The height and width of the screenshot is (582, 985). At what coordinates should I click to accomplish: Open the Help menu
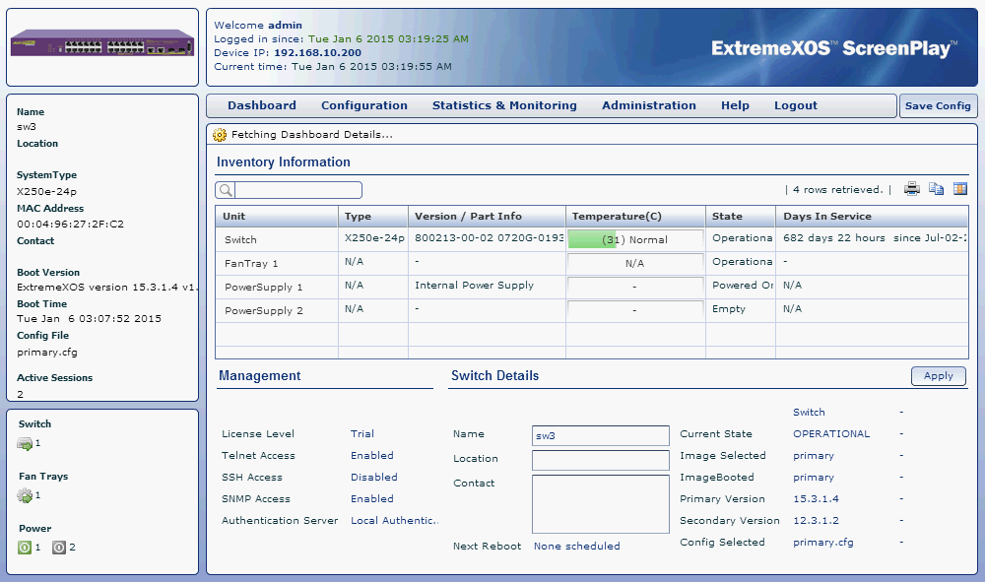(x=735, y=105)
